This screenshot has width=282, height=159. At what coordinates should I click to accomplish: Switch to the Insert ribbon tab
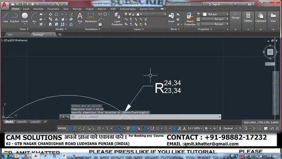(26, 9)
